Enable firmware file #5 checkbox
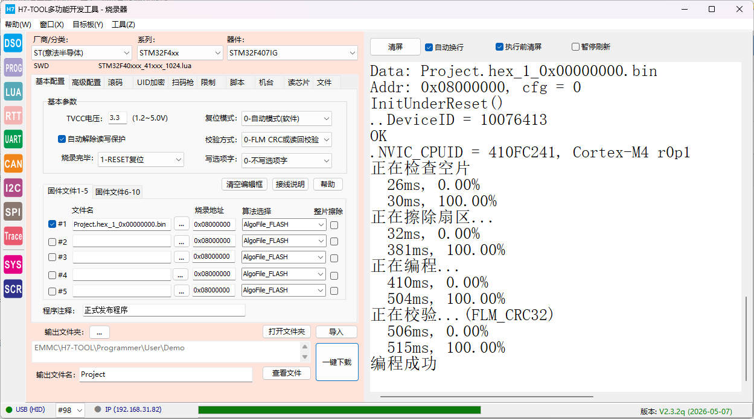Viewport: 754px width, 419px height. [52, 291]
